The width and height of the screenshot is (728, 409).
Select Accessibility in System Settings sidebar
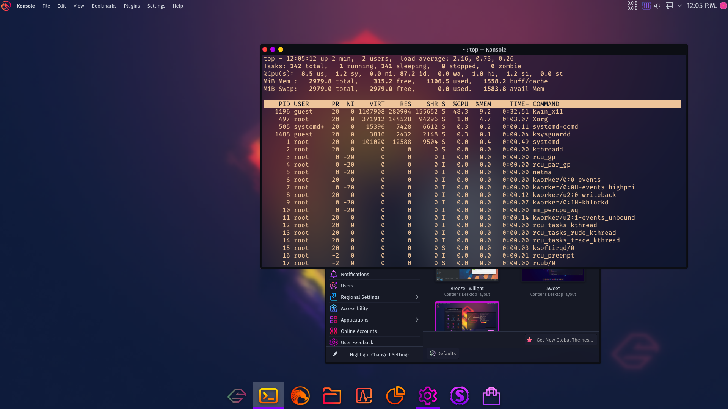(375, 308)
